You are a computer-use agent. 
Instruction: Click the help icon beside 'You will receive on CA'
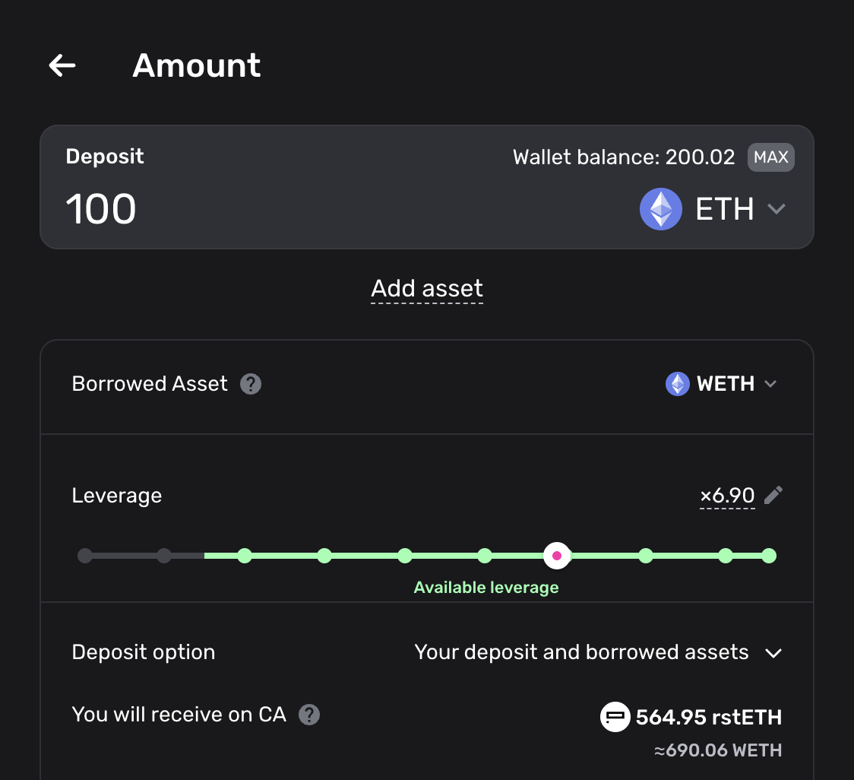pyautogui.click(x=309, y=715)
